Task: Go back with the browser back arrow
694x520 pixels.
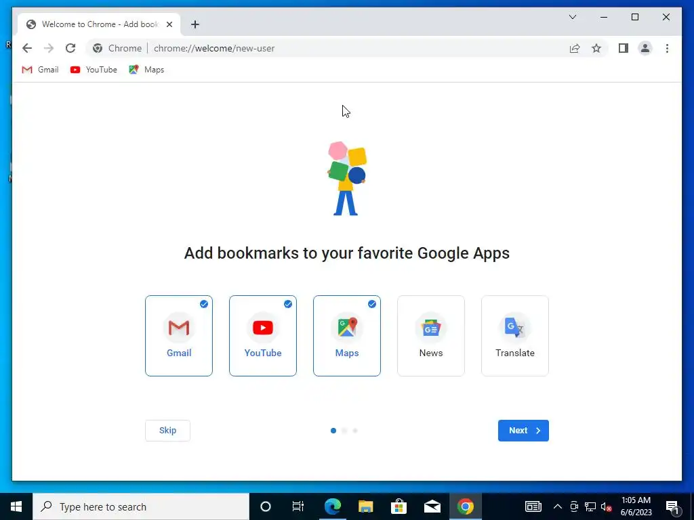Action: pos(27,48)
